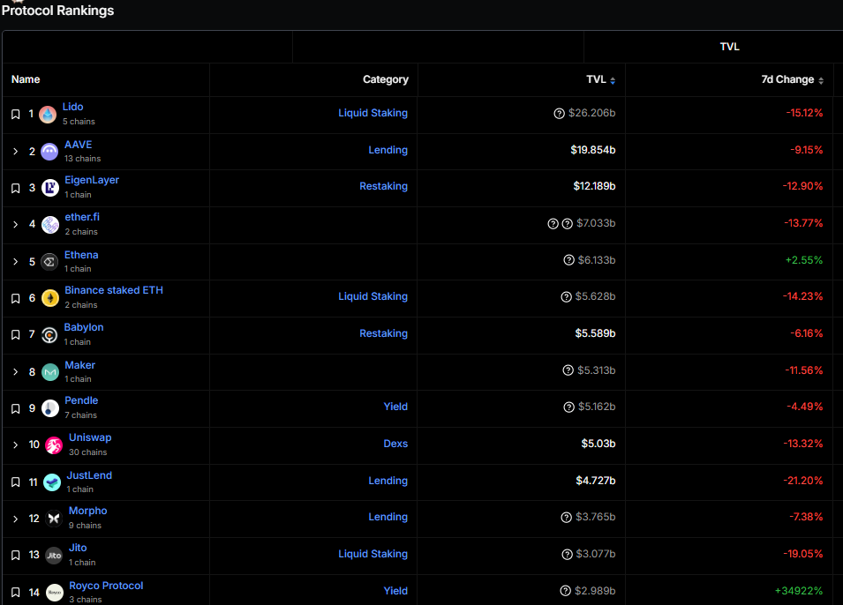Click the Name column header
The width and height of the screenshot is (843, 605).
(26, 79)
